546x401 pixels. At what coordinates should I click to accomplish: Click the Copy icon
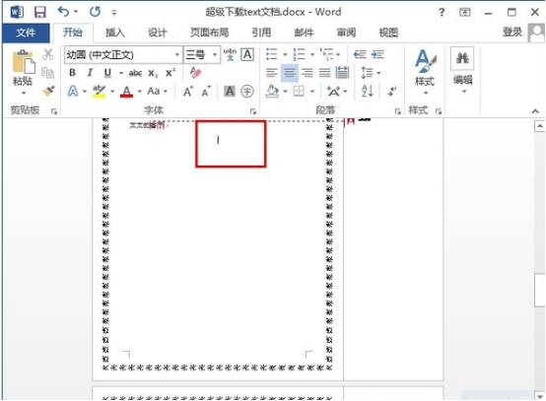47,73
